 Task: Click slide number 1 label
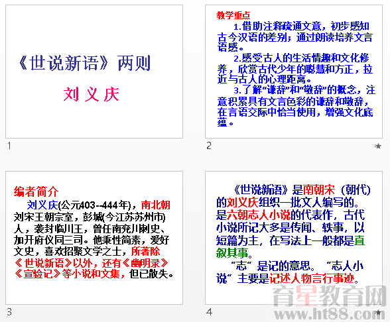coord(9,146)
